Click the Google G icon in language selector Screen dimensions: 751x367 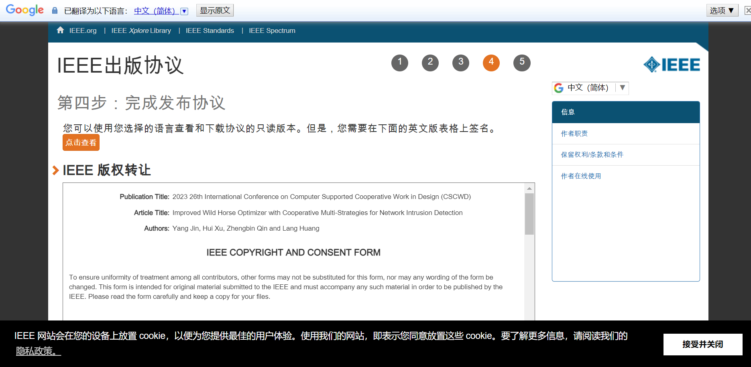(559, 88)
